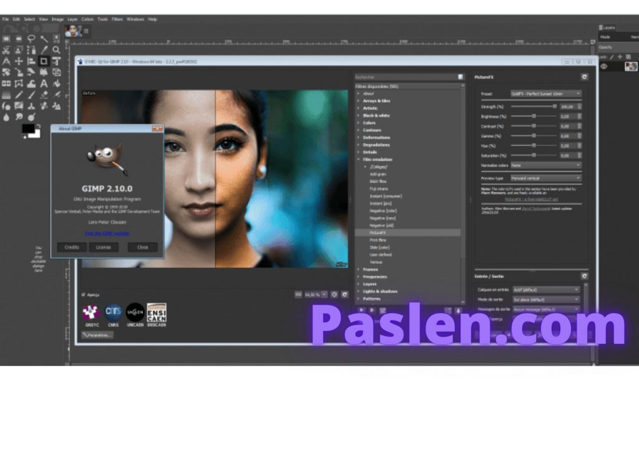The height and width of the screenshot is (452, 639).
Task: Select the Pencil tool
Action: tap(19, 95)
